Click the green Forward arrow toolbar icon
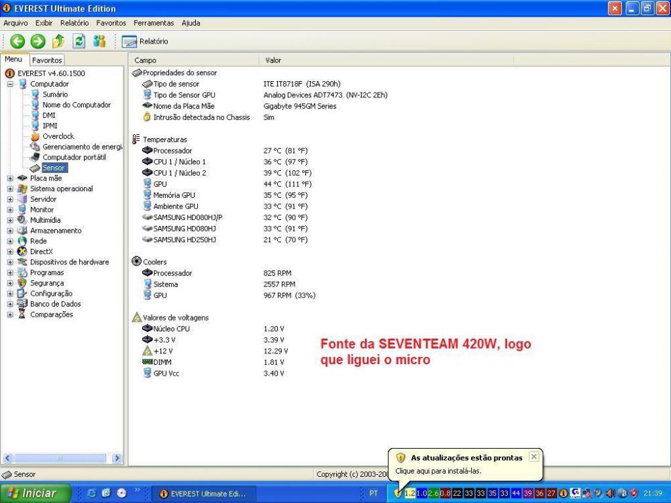 [38, 42]
